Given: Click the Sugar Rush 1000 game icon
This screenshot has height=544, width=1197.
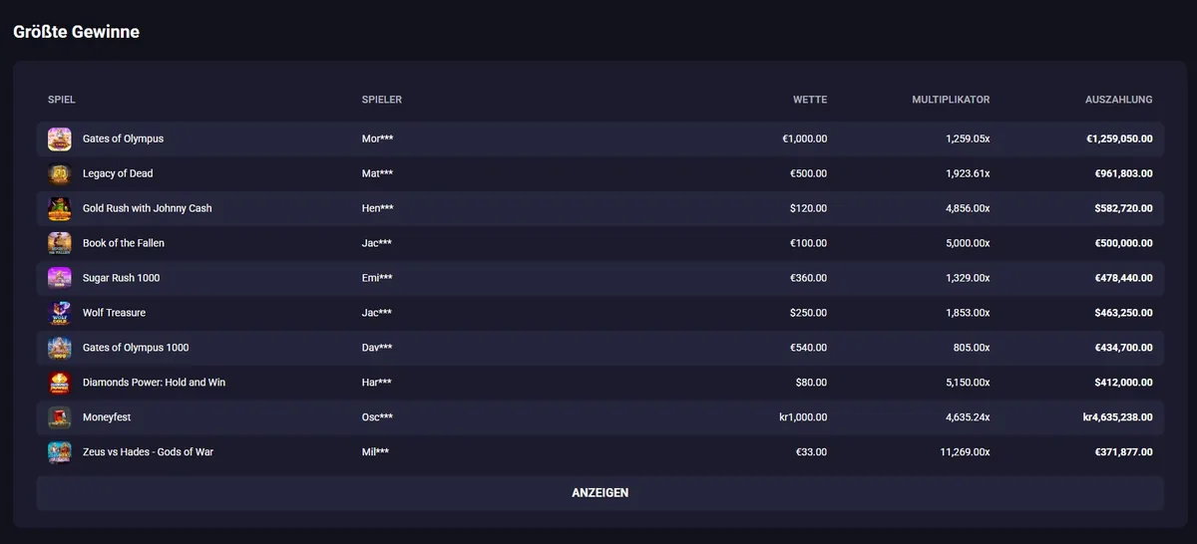Looking at the screenshot, I should point(60,278).
